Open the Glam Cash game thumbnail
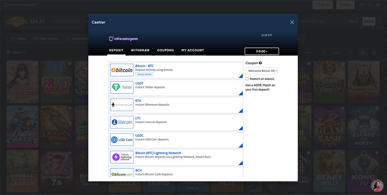 330,127
